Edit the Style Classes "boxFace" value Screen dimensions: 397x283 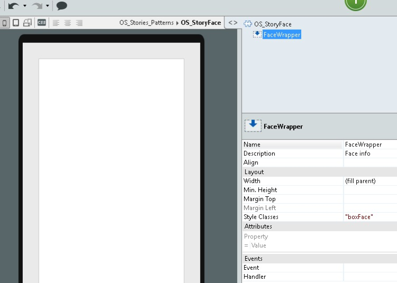(369, 217)
